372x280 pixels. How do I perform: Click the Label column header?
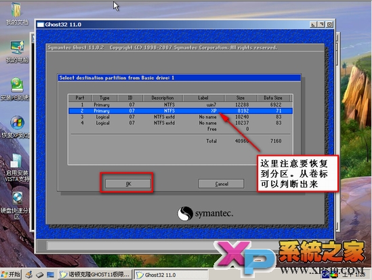click(203, 98)
